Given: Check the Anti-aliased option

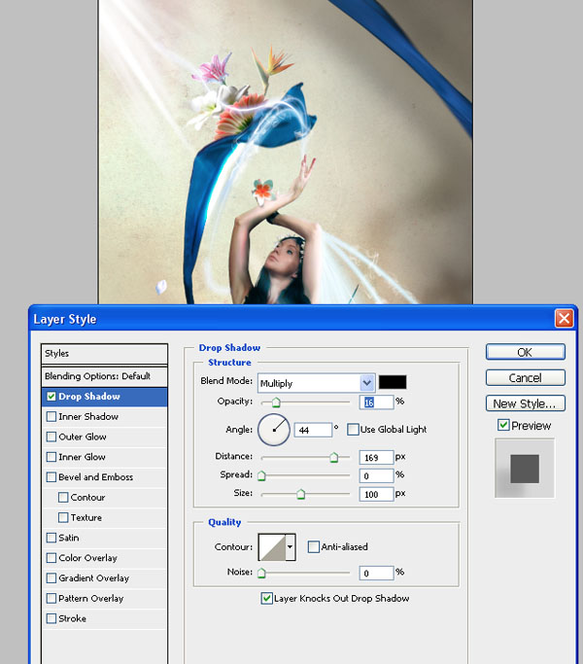Looking at the screenshot, I should (314, 546).
